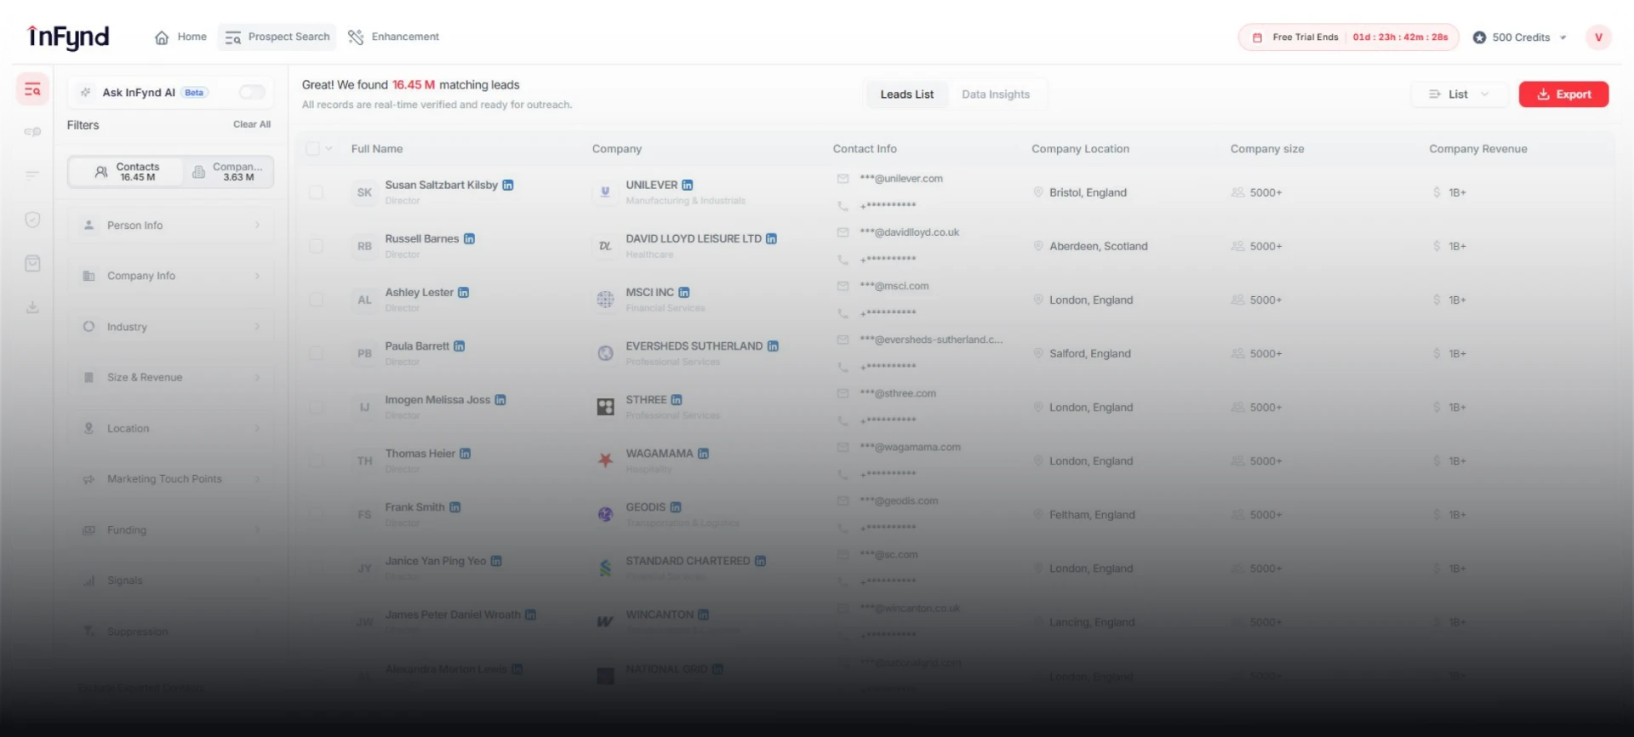Viewport: 1634px width, 737px height.
Task: Check Thomas Heier's row checkbox
Action: tap(316, 460)
